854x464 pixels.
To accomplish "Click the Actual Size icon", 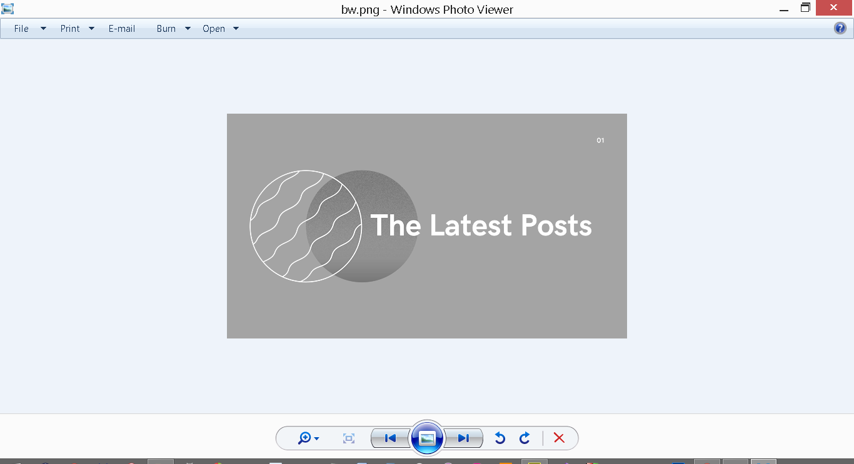I will 349,438.
